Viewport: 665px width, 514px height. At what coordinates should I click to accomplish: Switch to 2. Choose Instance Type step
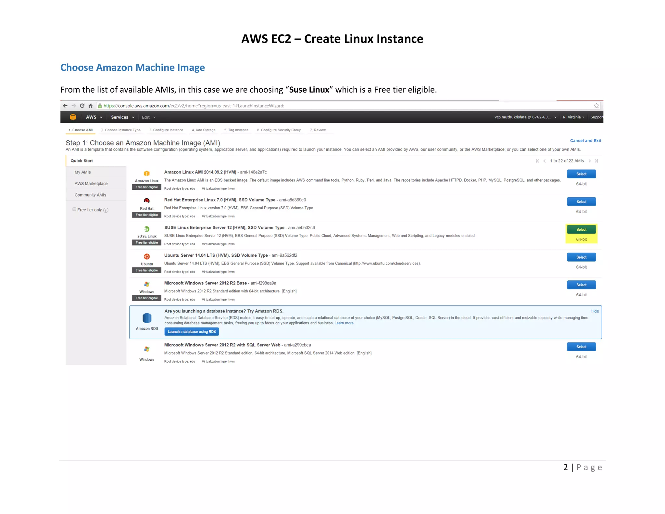pos(121,130)
